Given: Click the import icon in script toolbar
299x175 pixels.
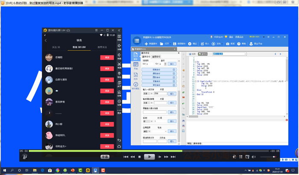Looking at the screenshot, I should [x=202, y=44].
